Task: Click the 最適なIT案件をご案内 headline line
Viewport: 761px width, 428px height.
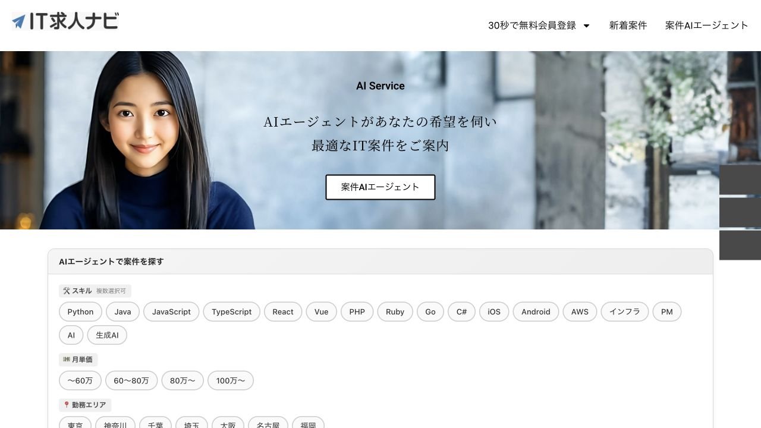Action: coord(380,146)
